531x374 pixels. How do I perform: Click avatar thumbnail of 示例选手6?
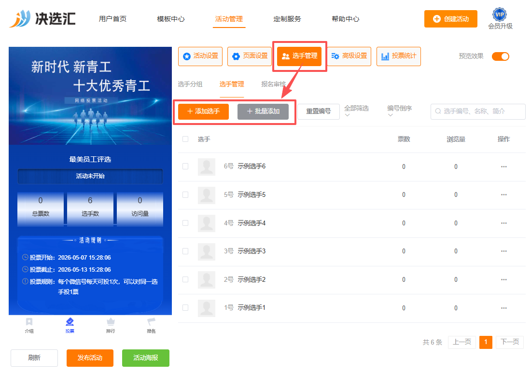[x=207, y=167]
